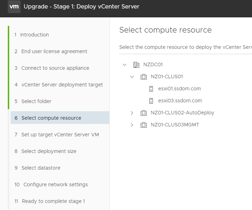The image size is (252, 210).
Task: Open Connect to source appliance step
Action: [52, 68]
